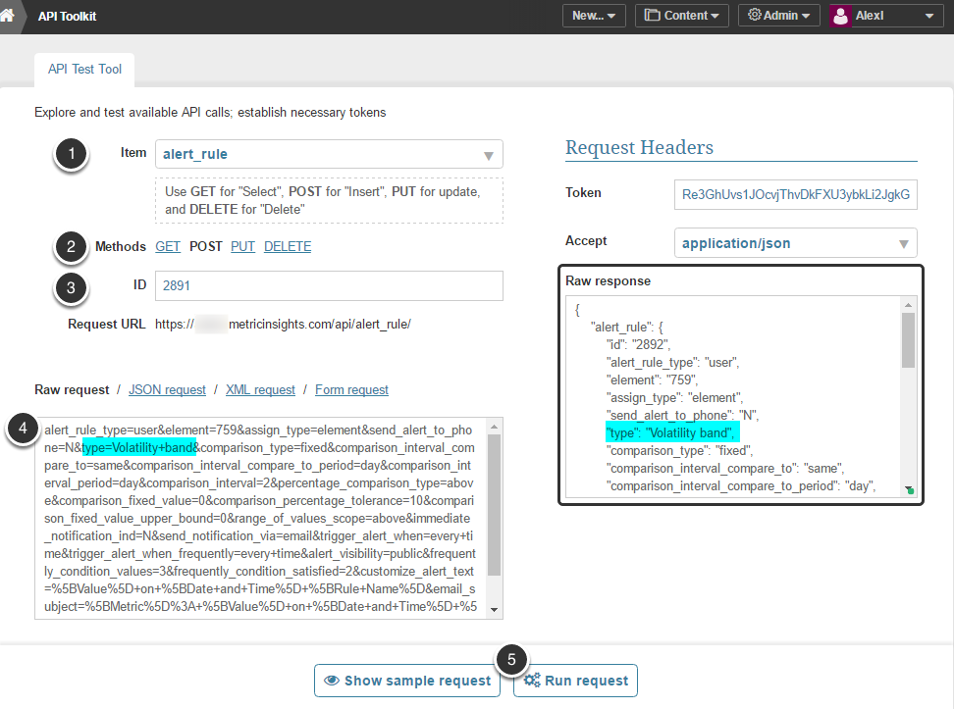Click the gear icon in Admin menu
This screenshot has width=954, height=709.
pyautogui.click(x=755, y=16)
